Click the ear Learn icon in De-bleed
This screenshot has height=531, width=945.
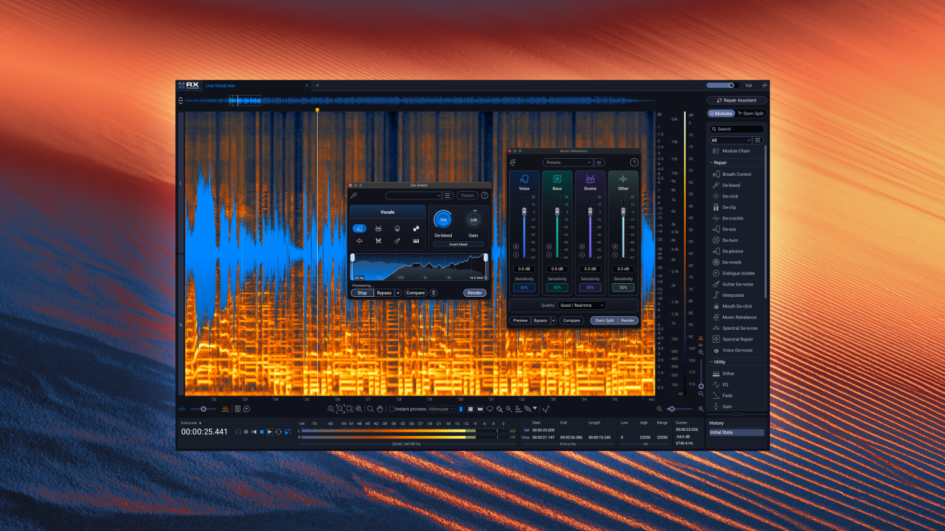433,293
